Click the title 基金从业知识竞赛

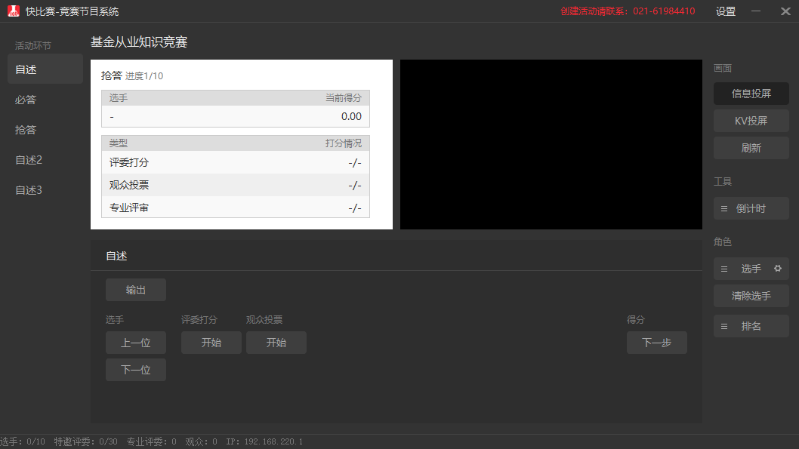[139, 42]
